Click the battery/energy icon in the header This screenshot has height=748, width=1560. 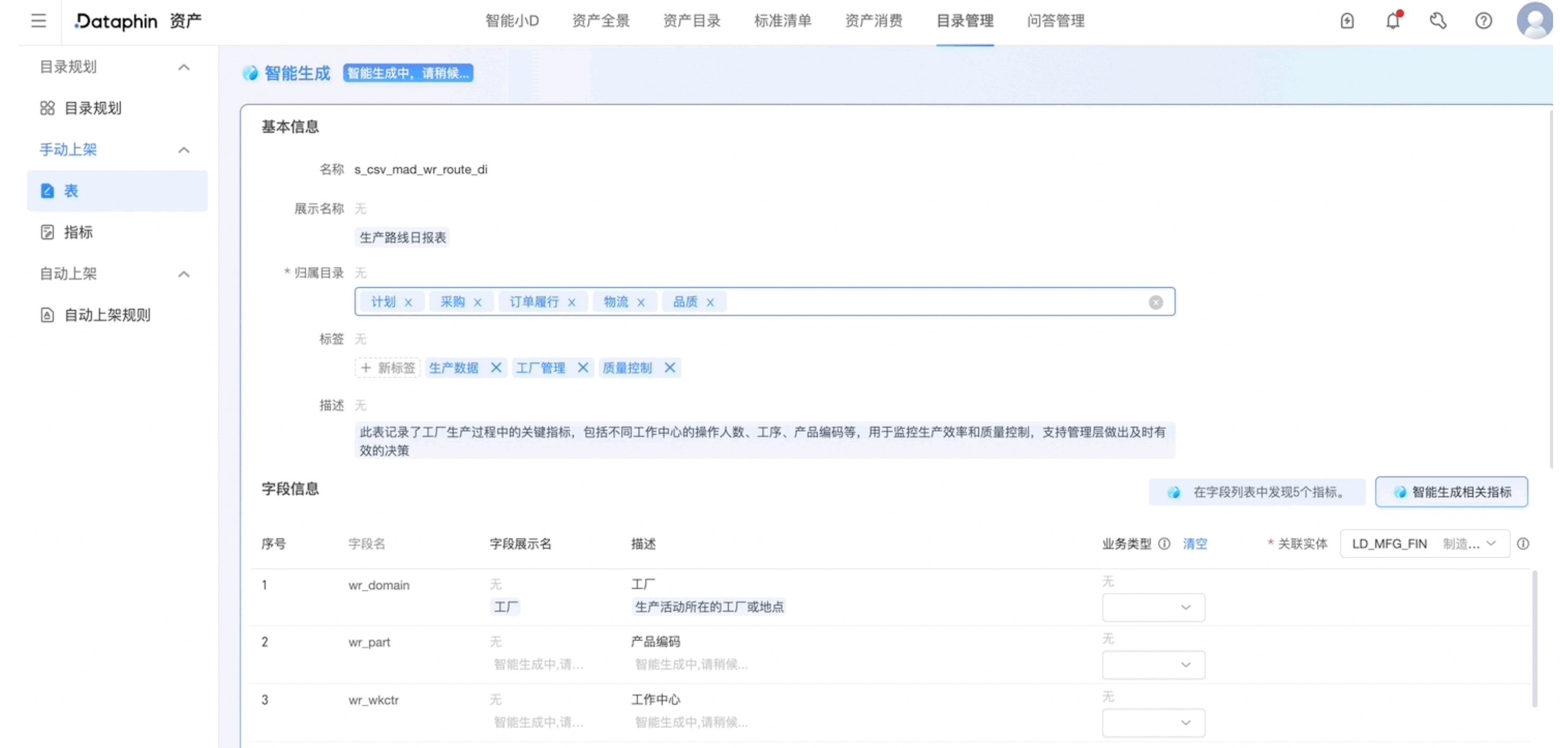(1347, 21)
